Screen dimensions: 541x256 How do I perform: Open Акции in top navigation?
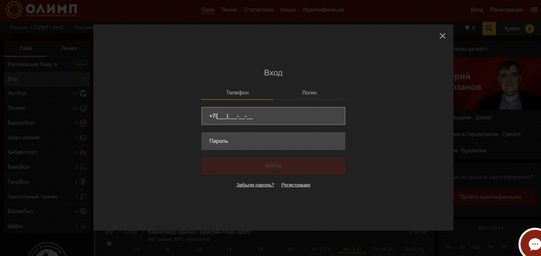[x=288, y=10]
